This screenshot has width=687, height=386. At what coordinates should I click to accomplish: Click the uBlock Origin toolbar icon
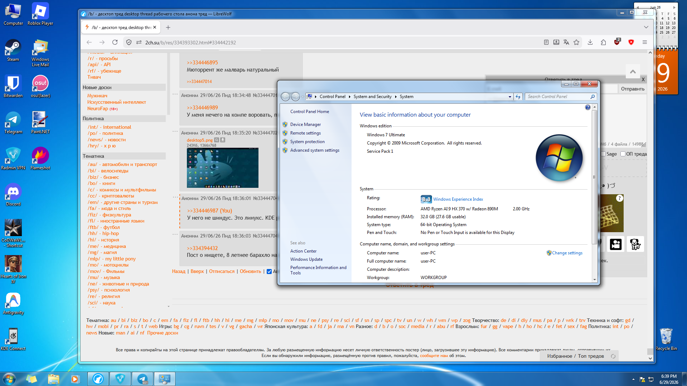pos(617,42)
